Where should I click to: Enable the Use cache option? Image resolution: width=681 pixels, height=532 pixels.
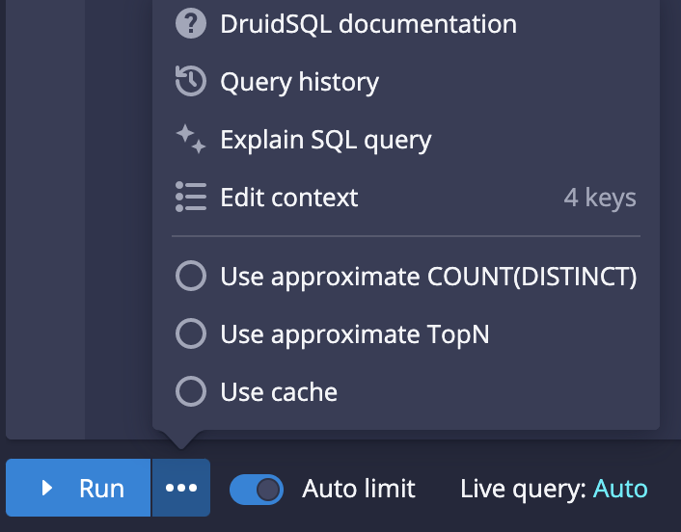click(406, 392)
